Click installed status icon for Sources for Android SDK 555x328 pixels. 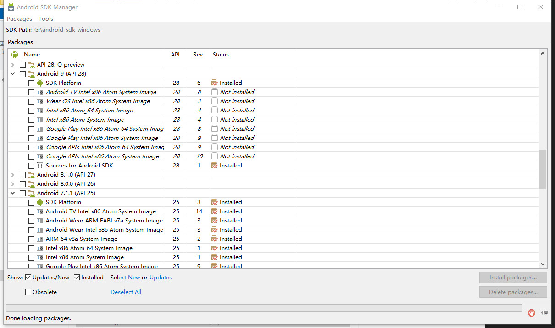tap(215, 166)
